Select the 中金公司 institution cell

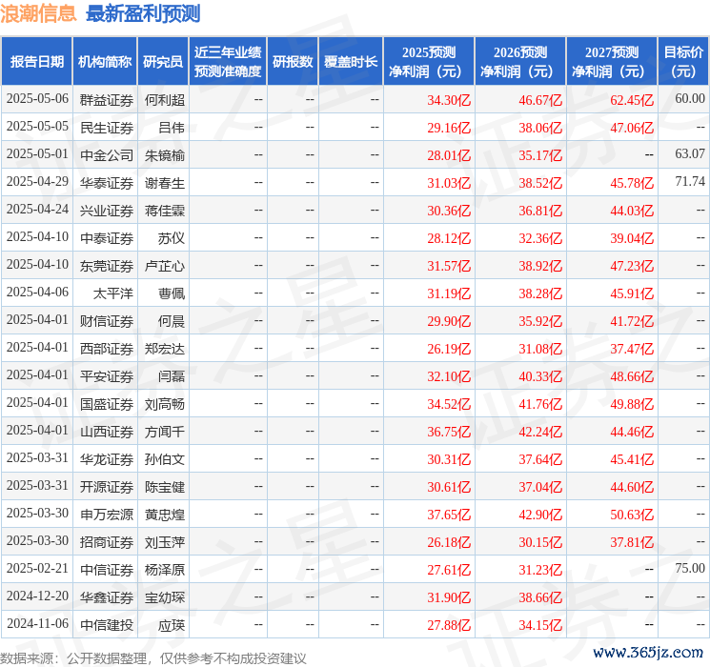[107, 155]
